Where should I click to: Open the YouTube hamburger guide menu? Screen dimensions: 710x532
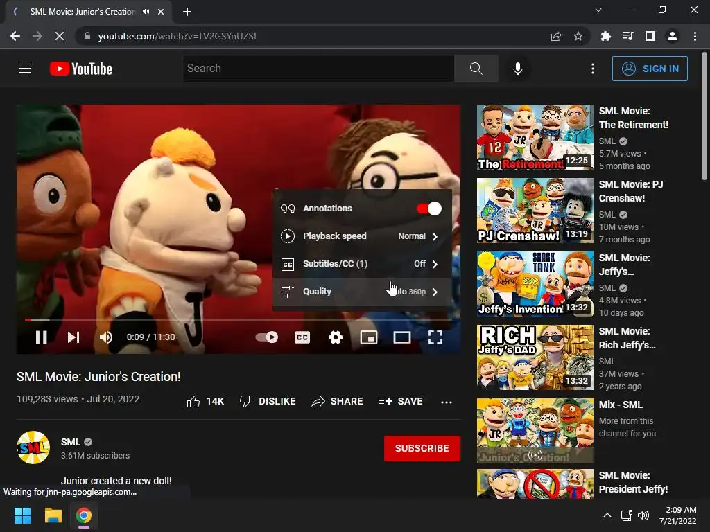pos(25,69)
